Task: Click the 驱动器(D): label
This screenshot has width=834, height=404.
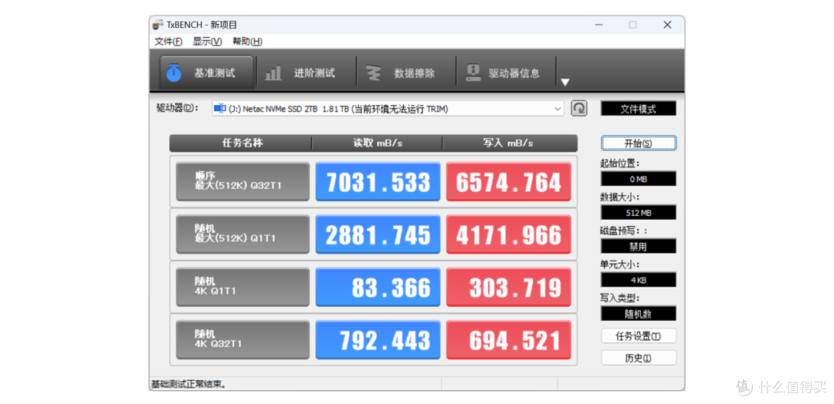Action: point(177,108)
